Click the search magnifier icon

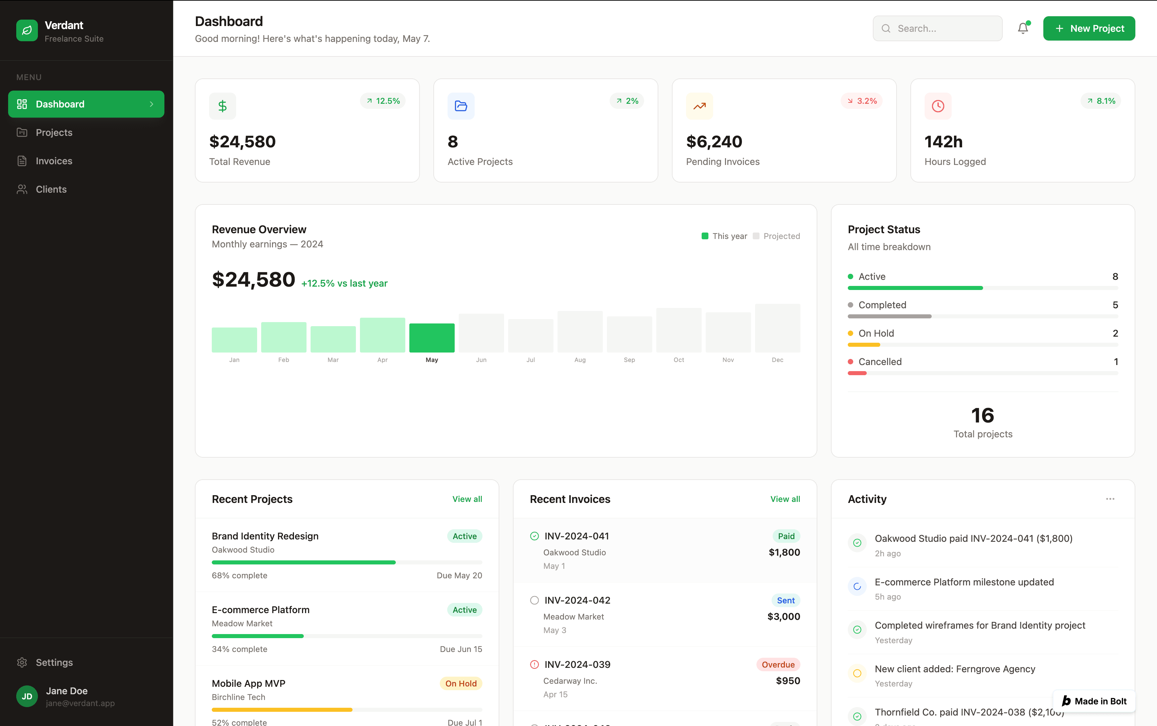(886, 28)
